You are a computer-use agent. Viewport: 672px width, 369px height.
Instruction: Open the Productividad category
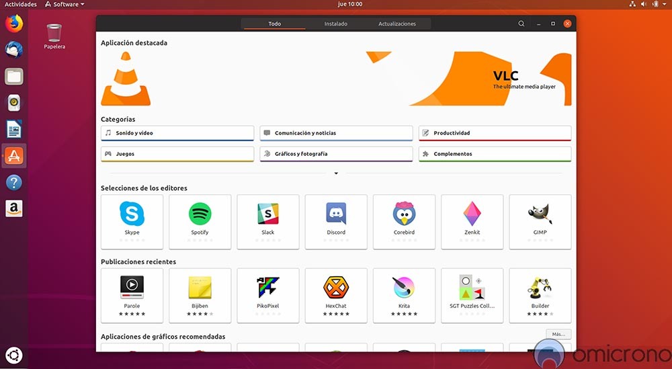click(495, 133)
